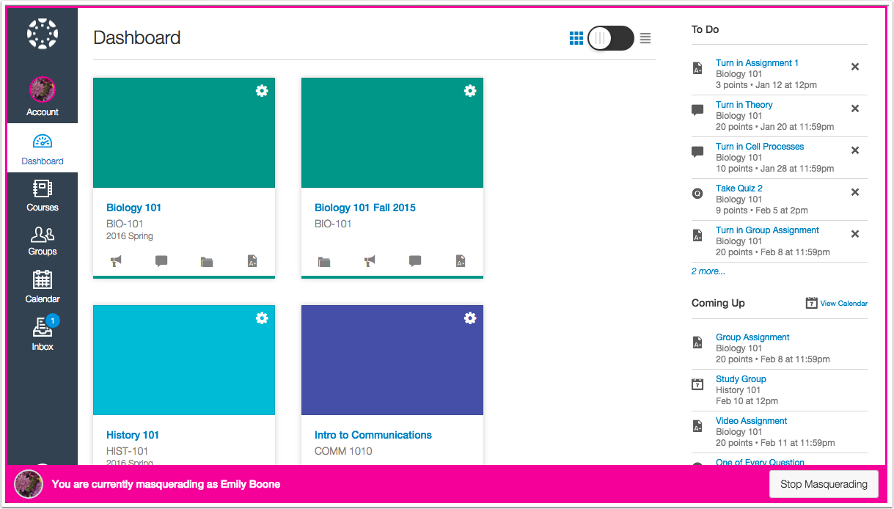Open Announcements icon on Biology 101 card

[x=116, y=261]
